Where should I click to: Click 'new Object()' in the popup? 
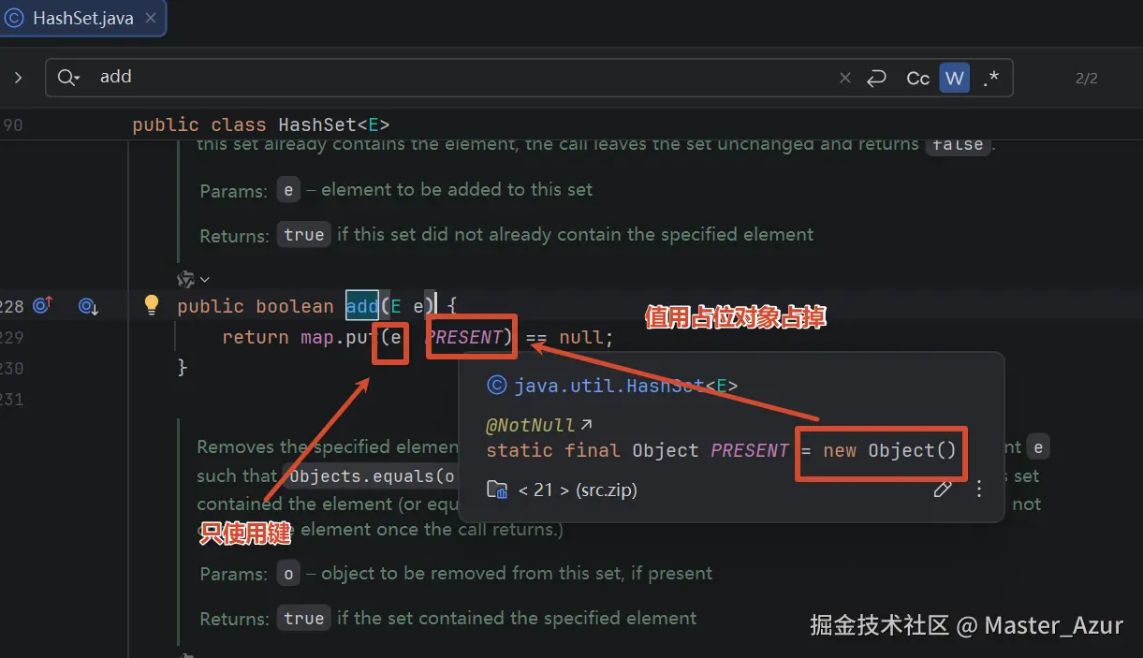[x=890, y=450]
